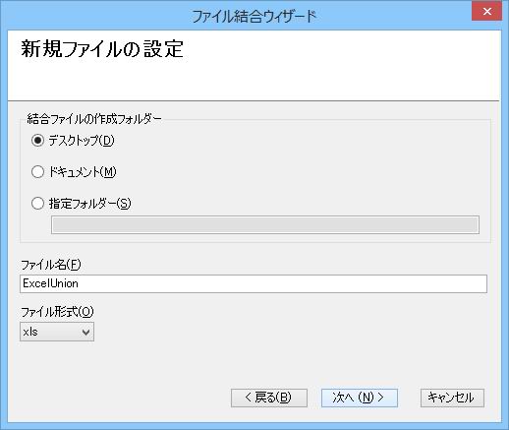This screenshot has height=430, width=509.
Task: Close the ファイル結合ウィザード window
Action: click(x=486, y=11)
